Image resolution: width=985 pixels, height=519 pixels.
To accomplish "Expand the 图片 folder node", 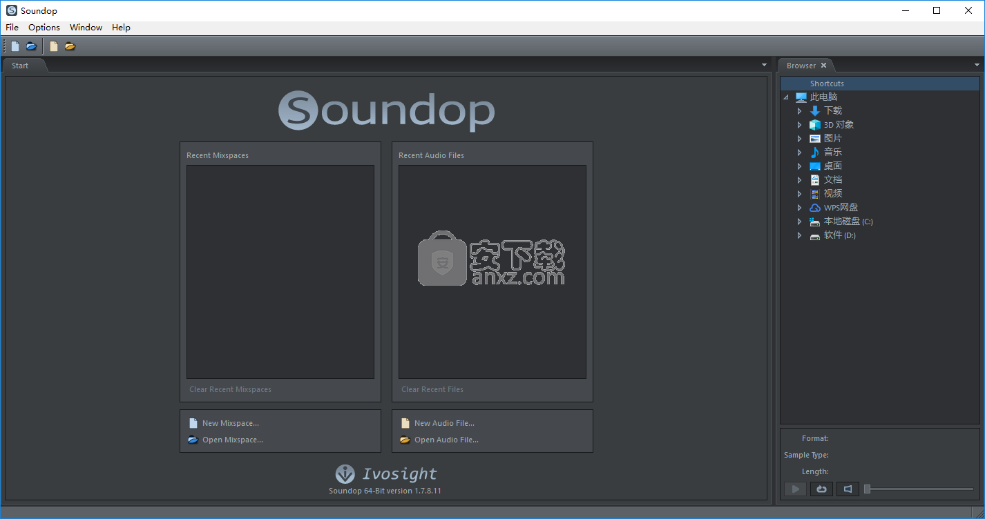I will [x=799, y=139].
